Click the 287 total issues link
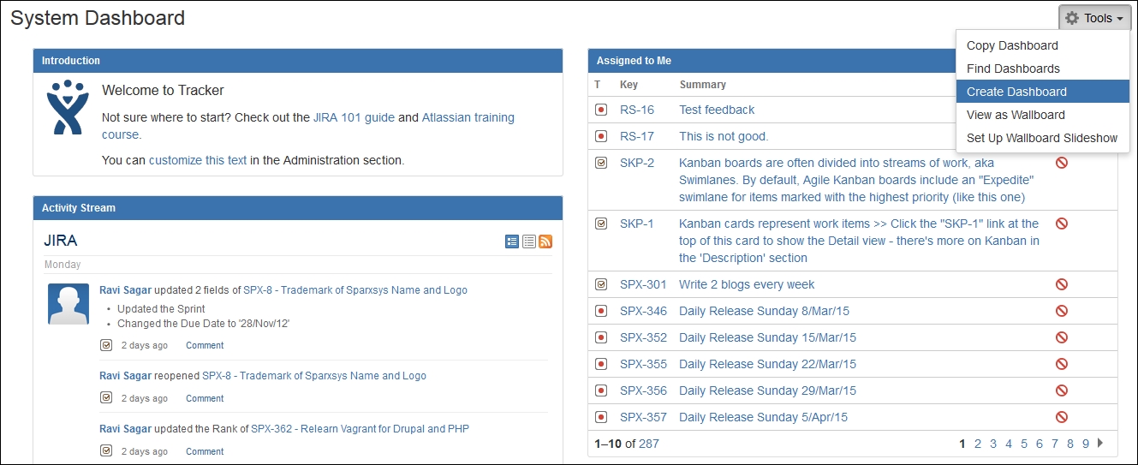 click(x=649, y=444)
